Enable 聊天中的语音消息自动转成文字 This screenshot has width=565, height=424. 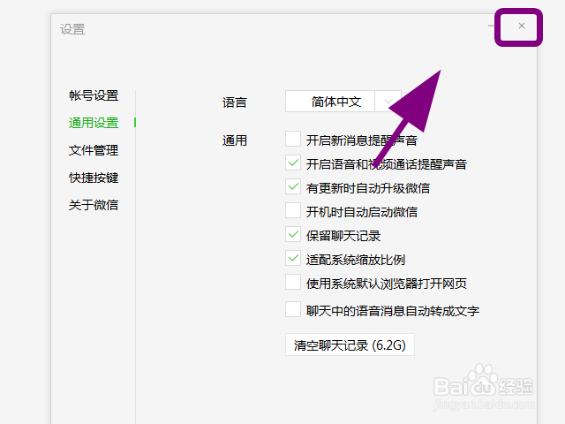(x=293, y=309)
